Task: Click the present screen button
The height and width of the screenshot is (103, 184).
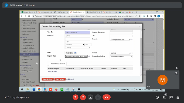Action: point(90,97)
